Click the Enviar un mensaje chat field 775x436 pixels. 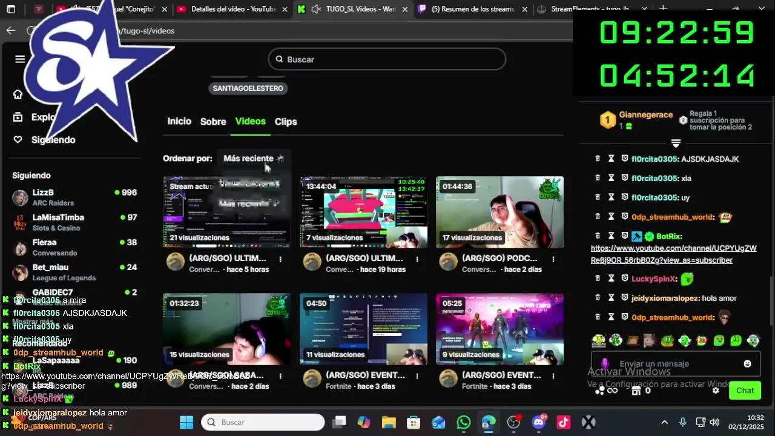[x=675, y=364]
